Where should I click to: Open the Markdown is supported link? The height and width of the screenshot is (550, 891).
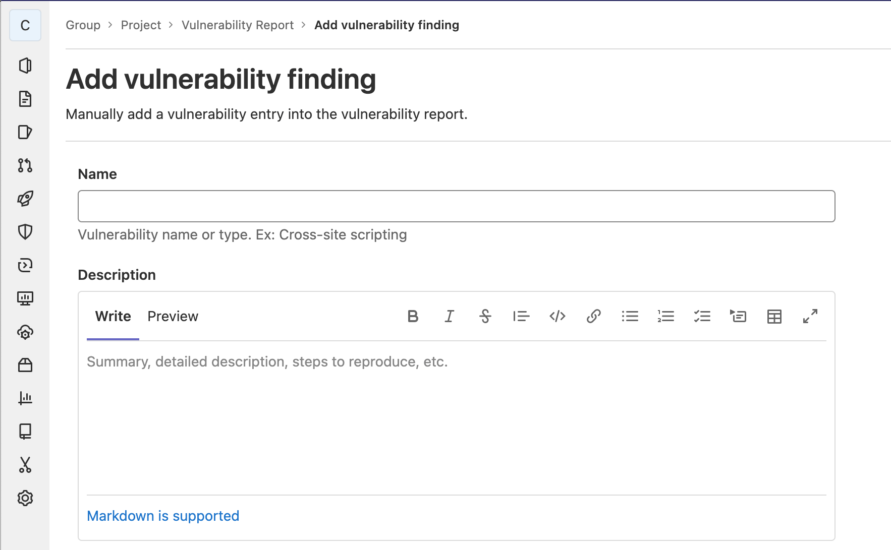pos(162,516)
